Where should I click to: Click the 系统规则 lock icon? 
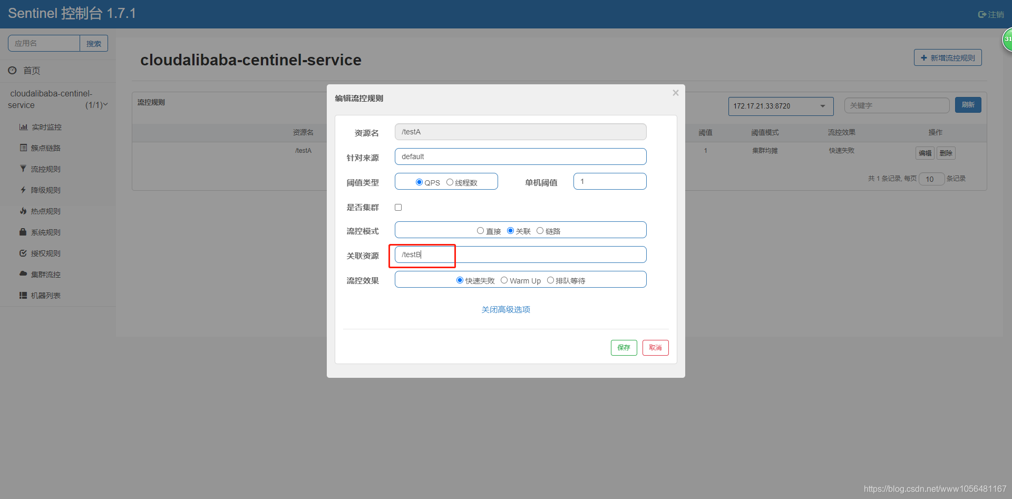tap(23, 232)
